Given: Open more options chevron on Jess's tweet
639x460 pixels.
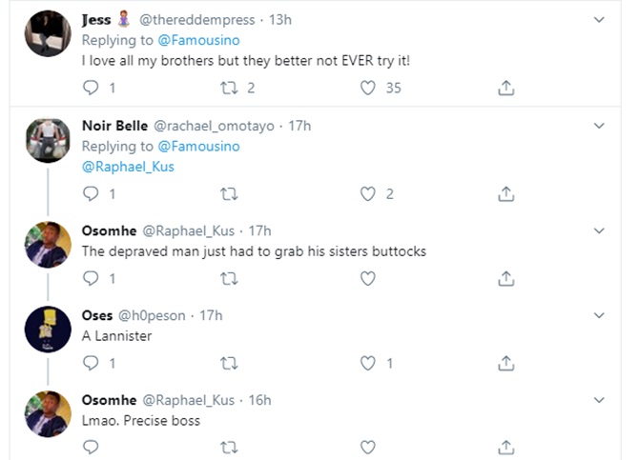Looking at the screenshot, I should click(599, 19).
